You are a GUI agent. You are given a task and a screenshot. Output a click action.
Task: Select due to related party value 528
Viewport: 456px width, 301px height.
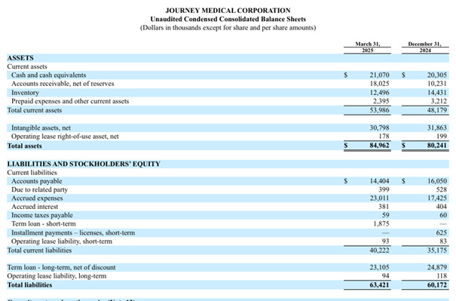442,190
